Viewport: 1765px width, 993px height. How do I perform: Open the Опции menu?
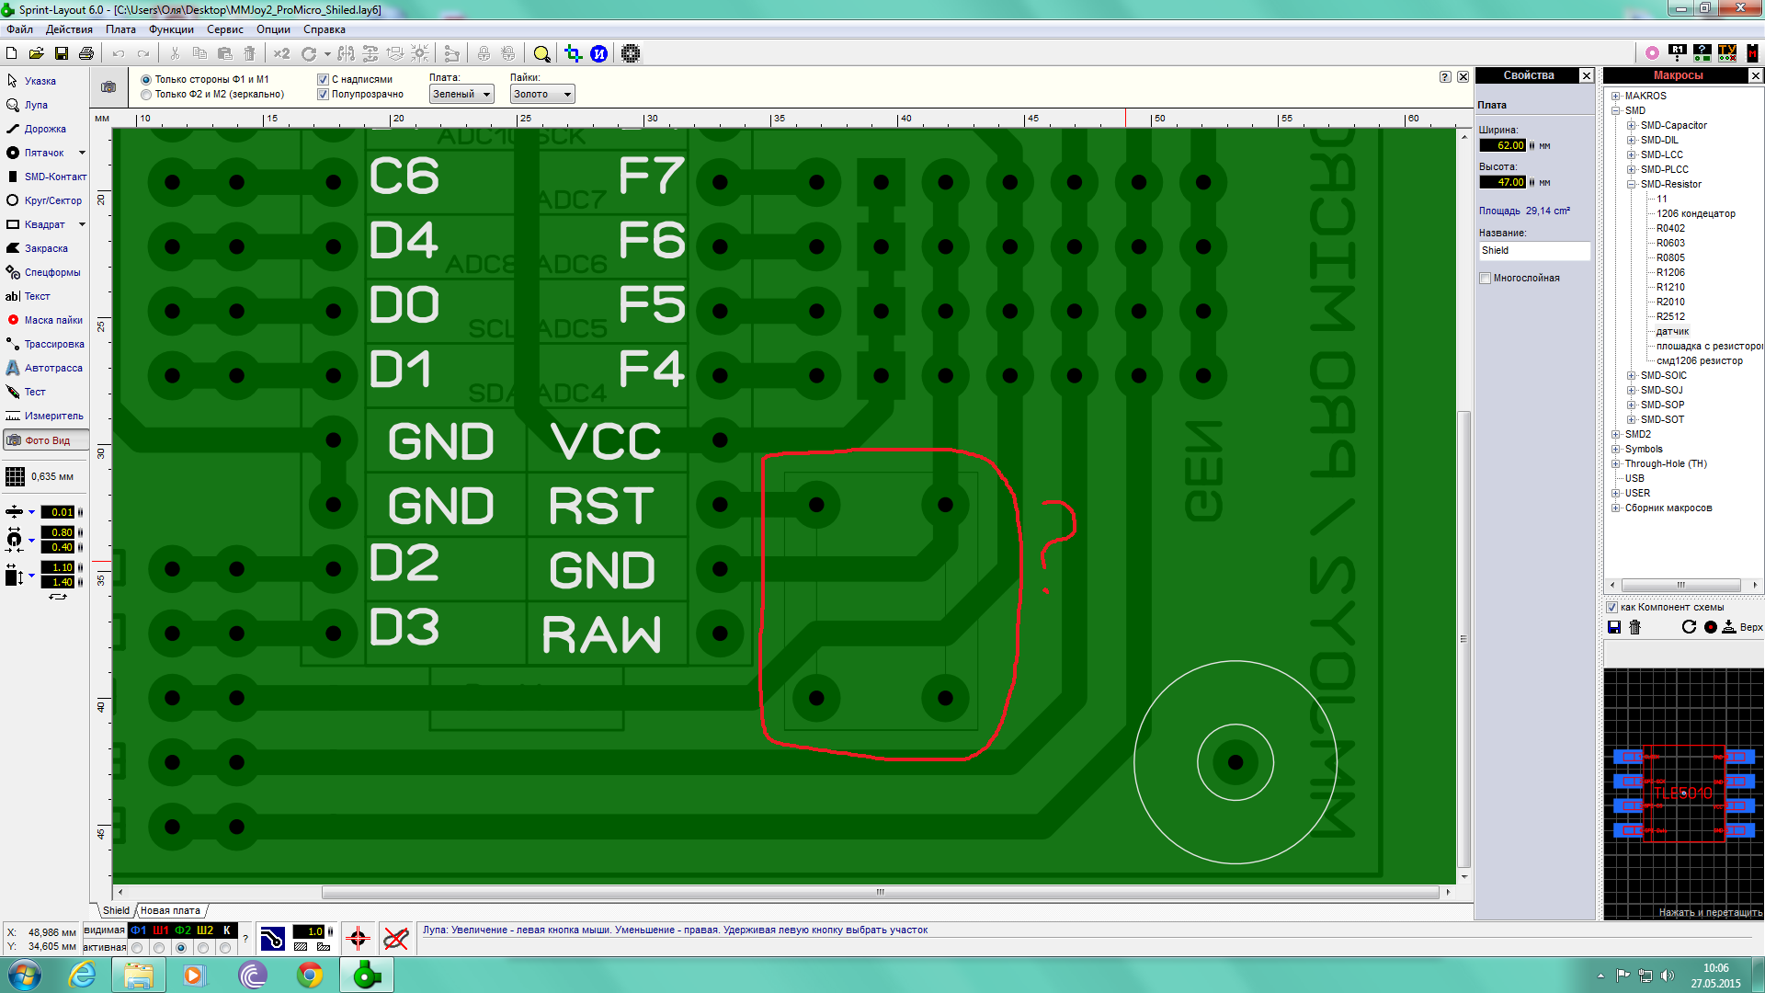pyautogui.click(x=273, y=29)
